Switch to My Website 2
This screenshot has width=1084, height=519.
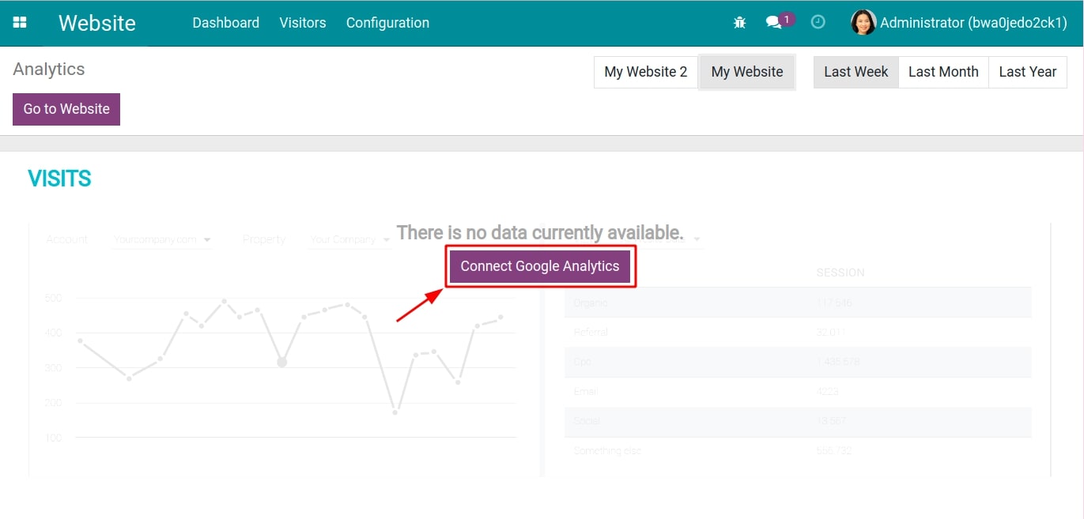tap(645, 71)
